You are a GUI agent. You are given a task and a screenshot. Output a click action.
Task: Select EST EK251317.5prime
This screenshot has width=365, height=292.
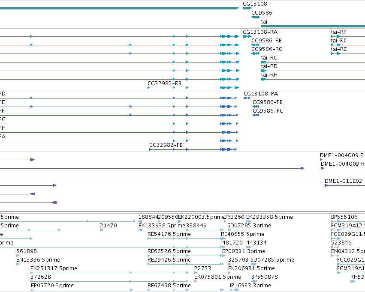(x=54, y=268)
